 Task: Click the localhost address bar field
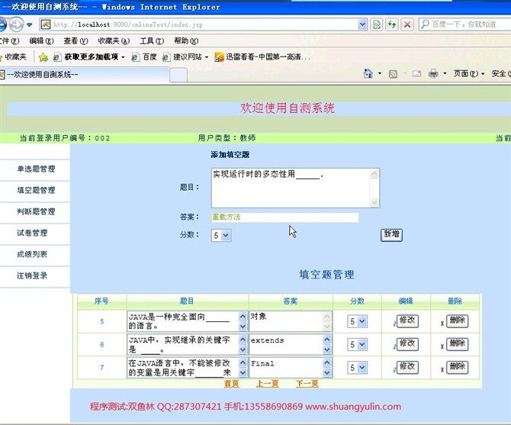pos(204,24)
